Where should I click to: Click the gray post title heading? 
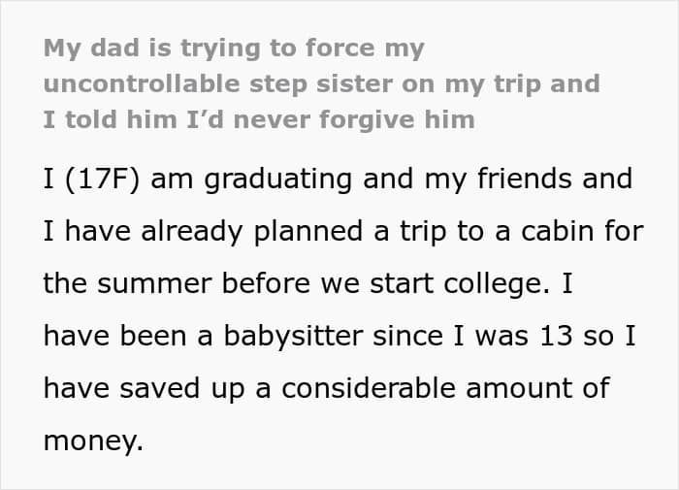coord(321,84)
